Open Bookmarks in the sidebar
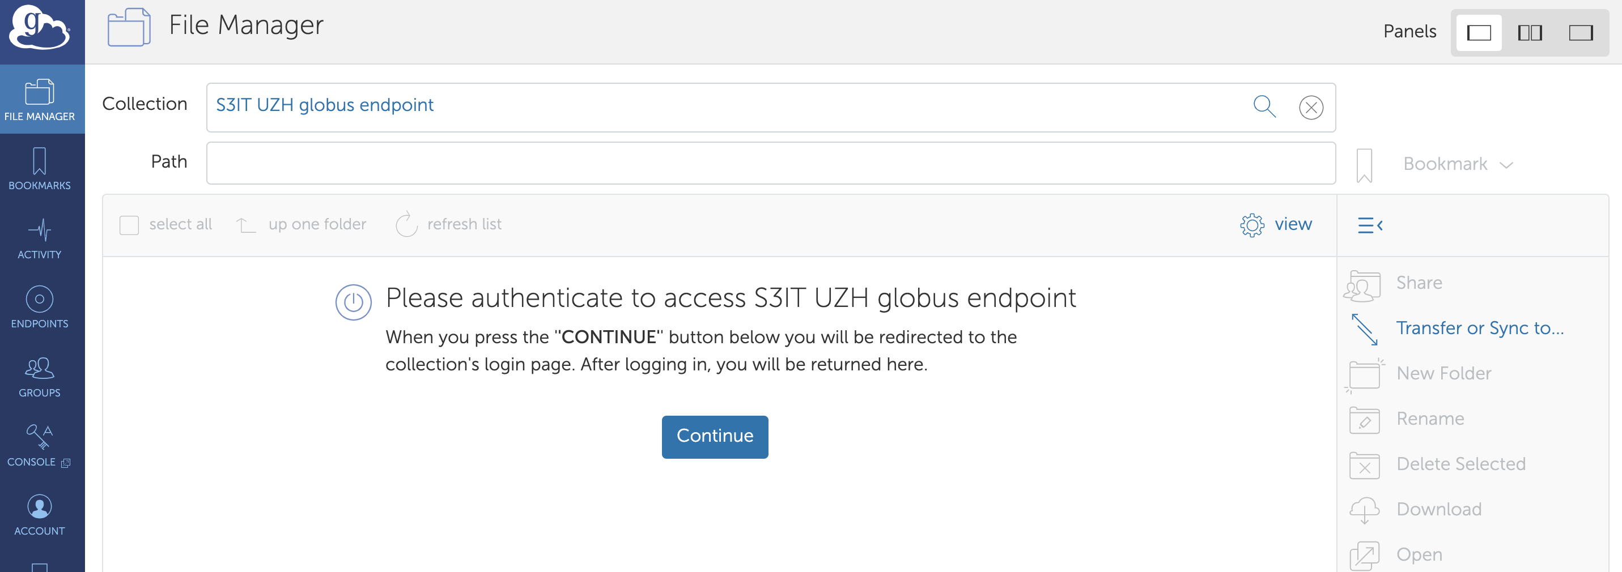This screenshot has height=572, width=1622. tap(39, 169)
